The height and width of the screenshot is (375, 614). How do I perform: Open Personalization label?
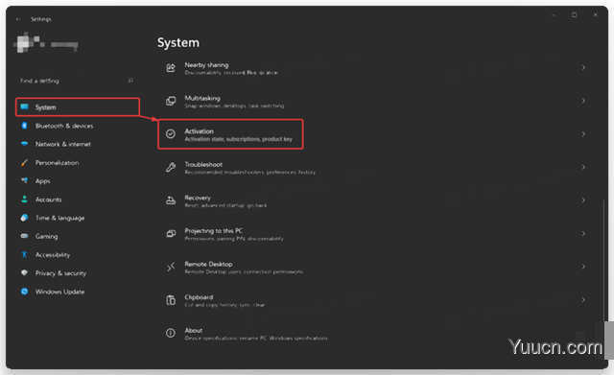[x=57, y=162]
